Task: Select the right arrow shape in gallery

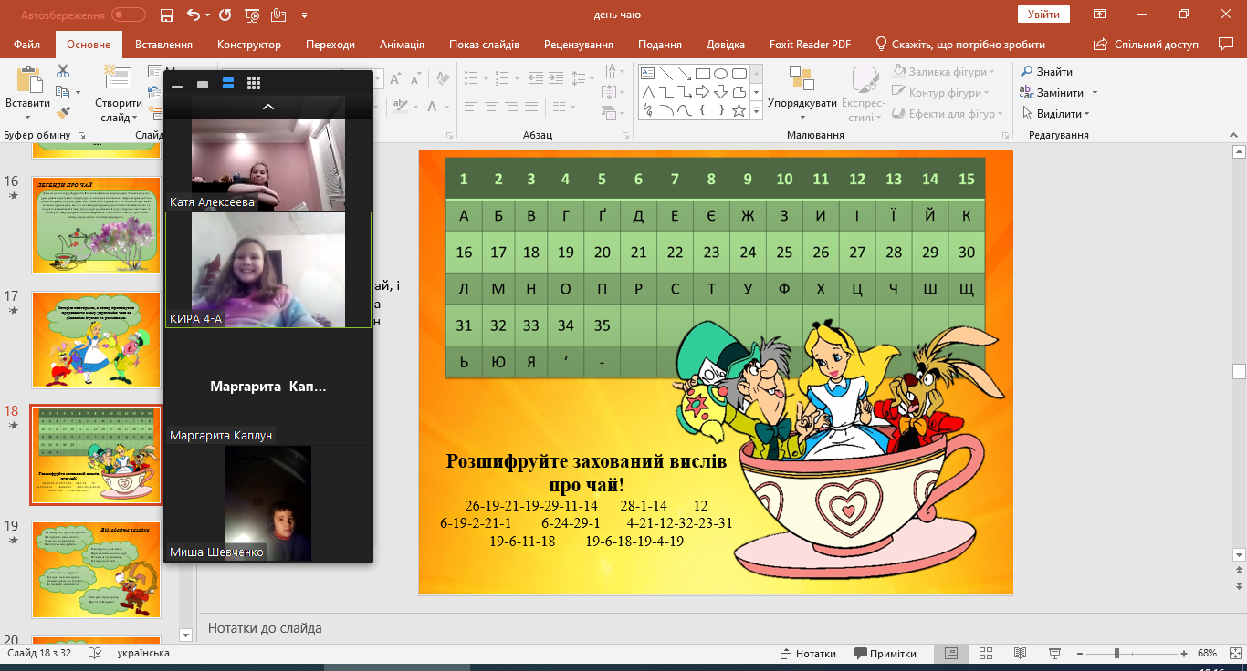Action: (x=702, y=92)
